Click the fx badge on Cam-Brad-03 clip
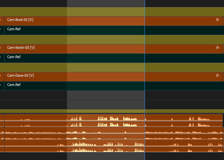The width and height of the screenshot is (224, 160). pyautogui.click(x=217, y=20)
